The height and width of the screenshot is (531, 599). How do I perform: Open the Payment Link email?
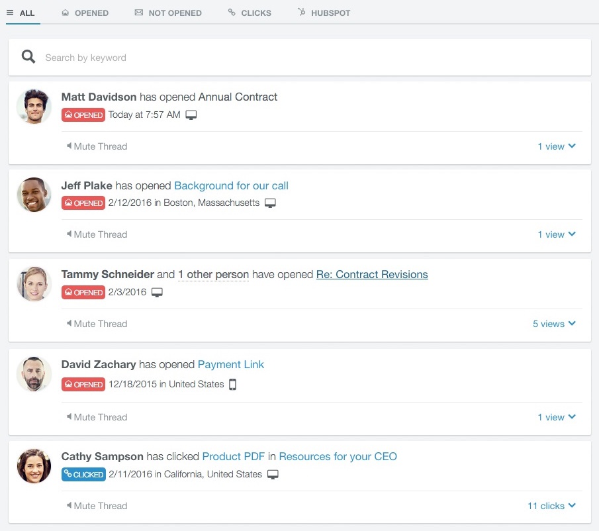tap(231, 364)
